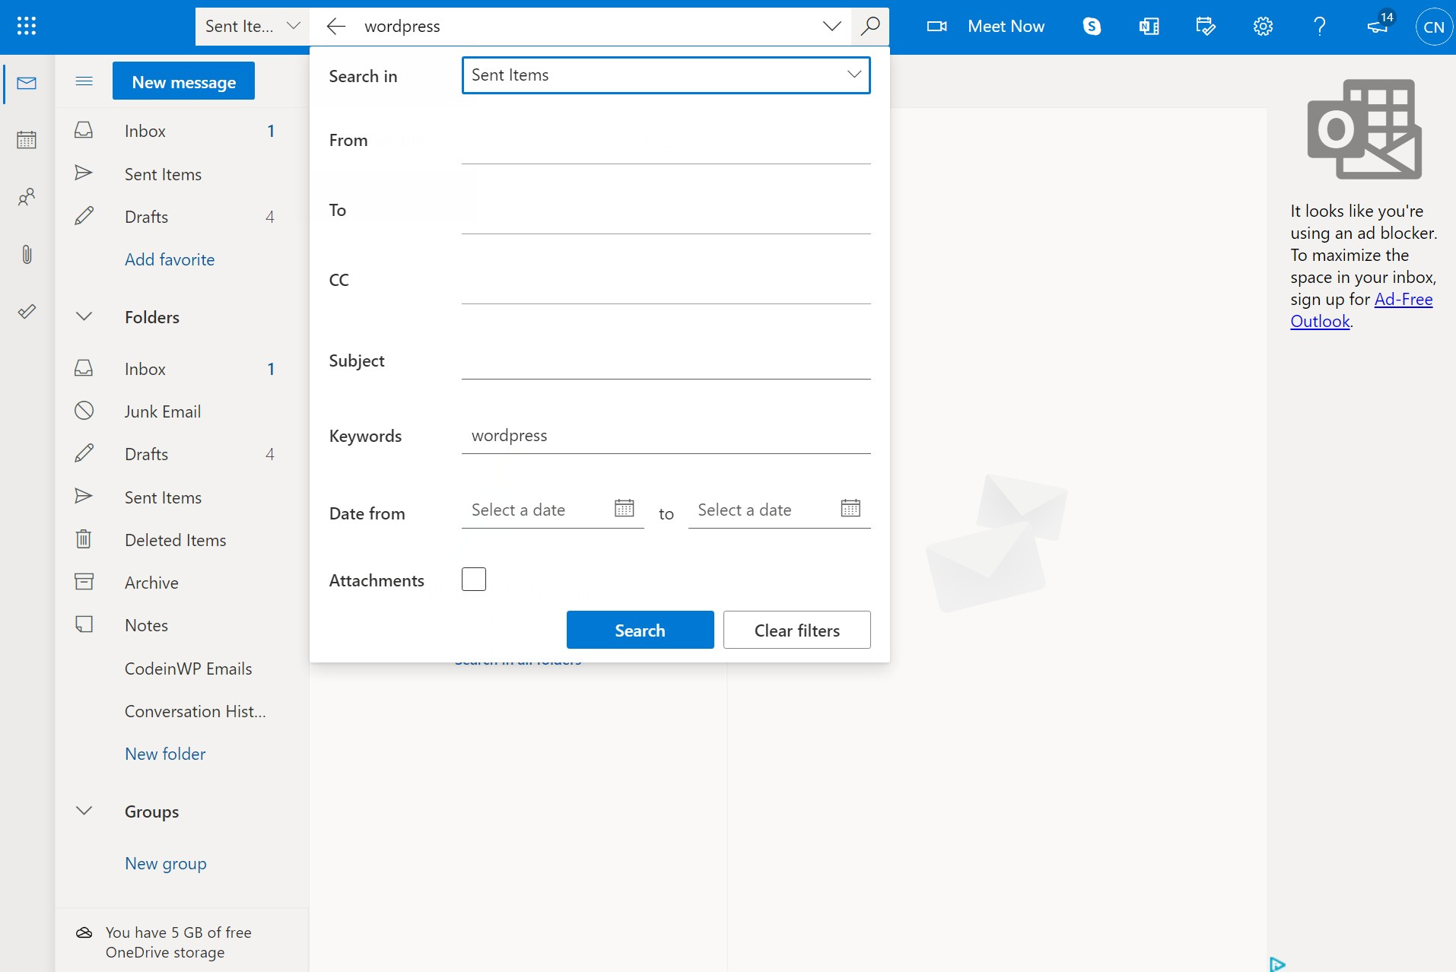Image resolution: width=1456 pixels, height=972 pixels.
Task: View notifications with 14 alerts
Action: click(1377, 26)
